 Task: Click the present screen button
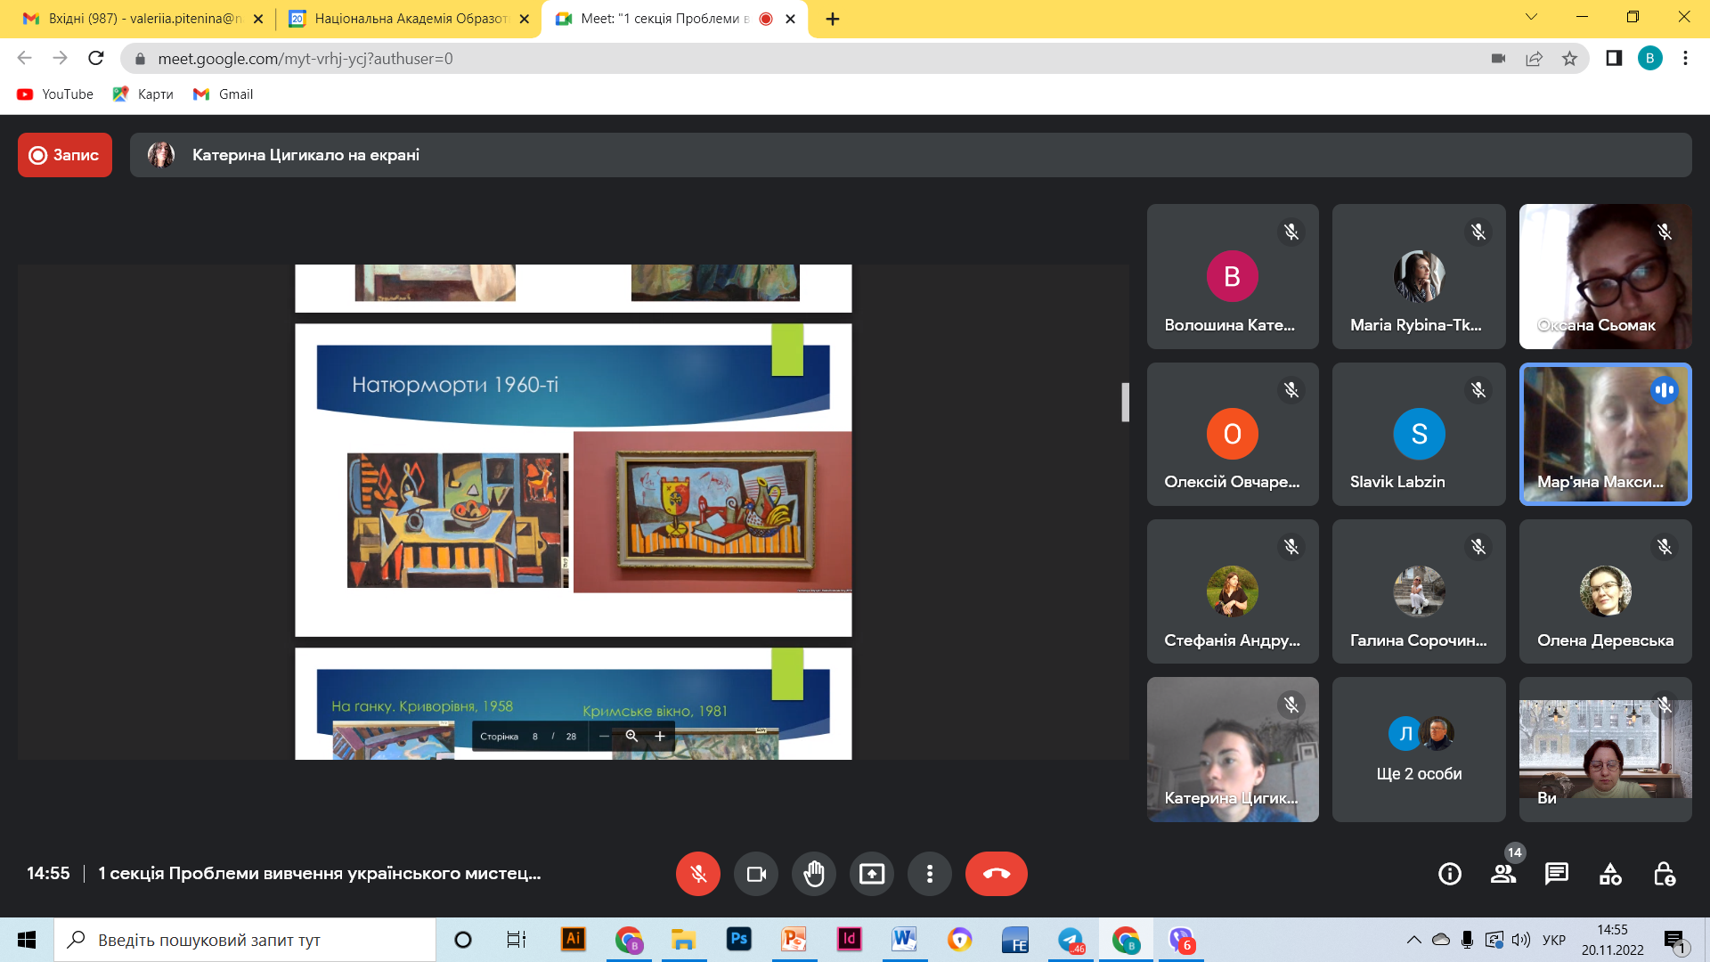[x=872, y=874]
